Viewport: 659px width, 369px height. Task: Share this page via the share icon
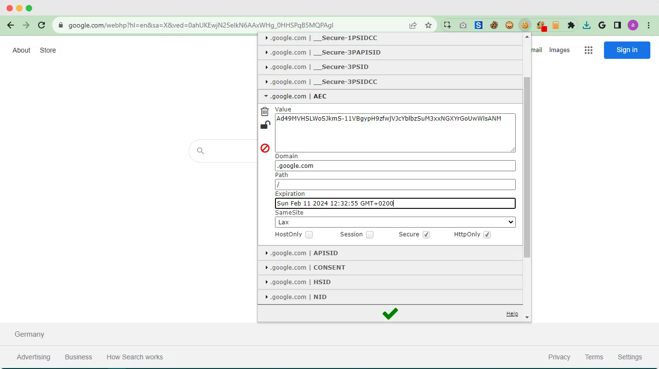click(413, 25)
